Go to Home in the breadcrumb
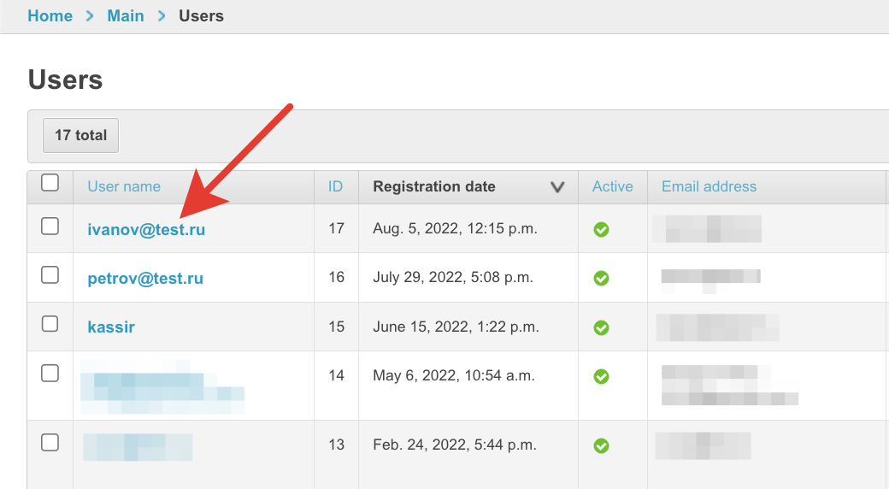Screen dimensions: 889x489 point(50,16)
